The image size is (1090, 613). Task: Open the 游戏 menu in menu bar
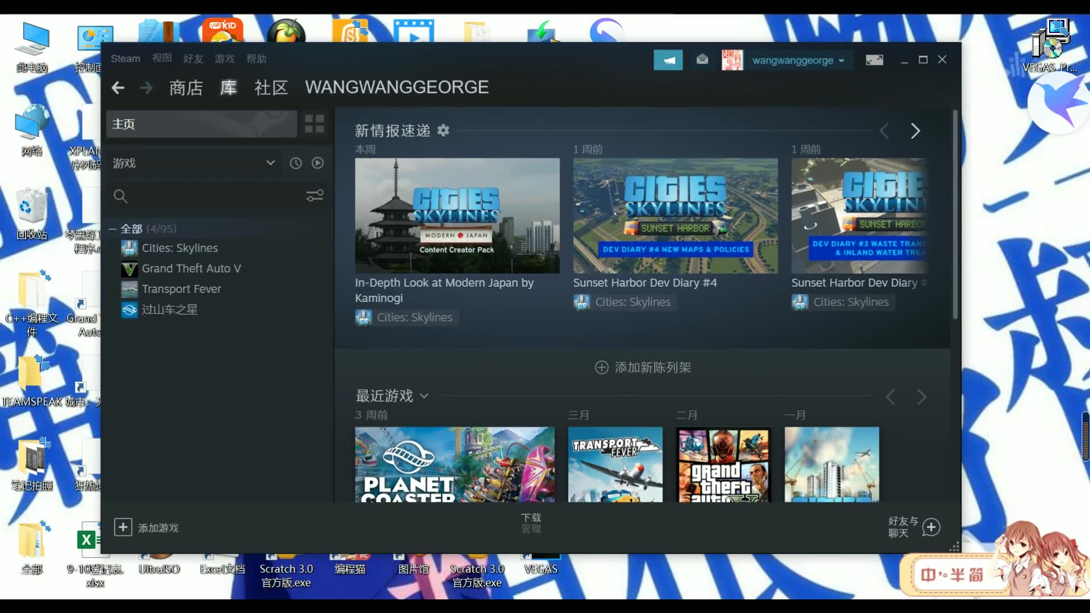[x=224, y=58]
